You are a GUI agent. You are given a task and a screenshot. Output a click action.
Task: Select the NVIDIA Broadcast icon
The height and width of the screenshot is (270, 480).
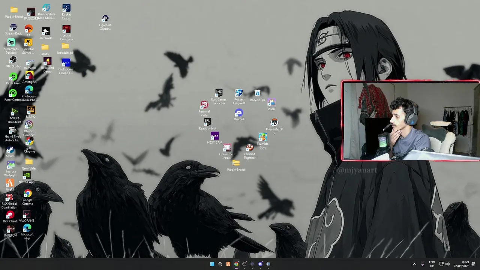(15, 116)
